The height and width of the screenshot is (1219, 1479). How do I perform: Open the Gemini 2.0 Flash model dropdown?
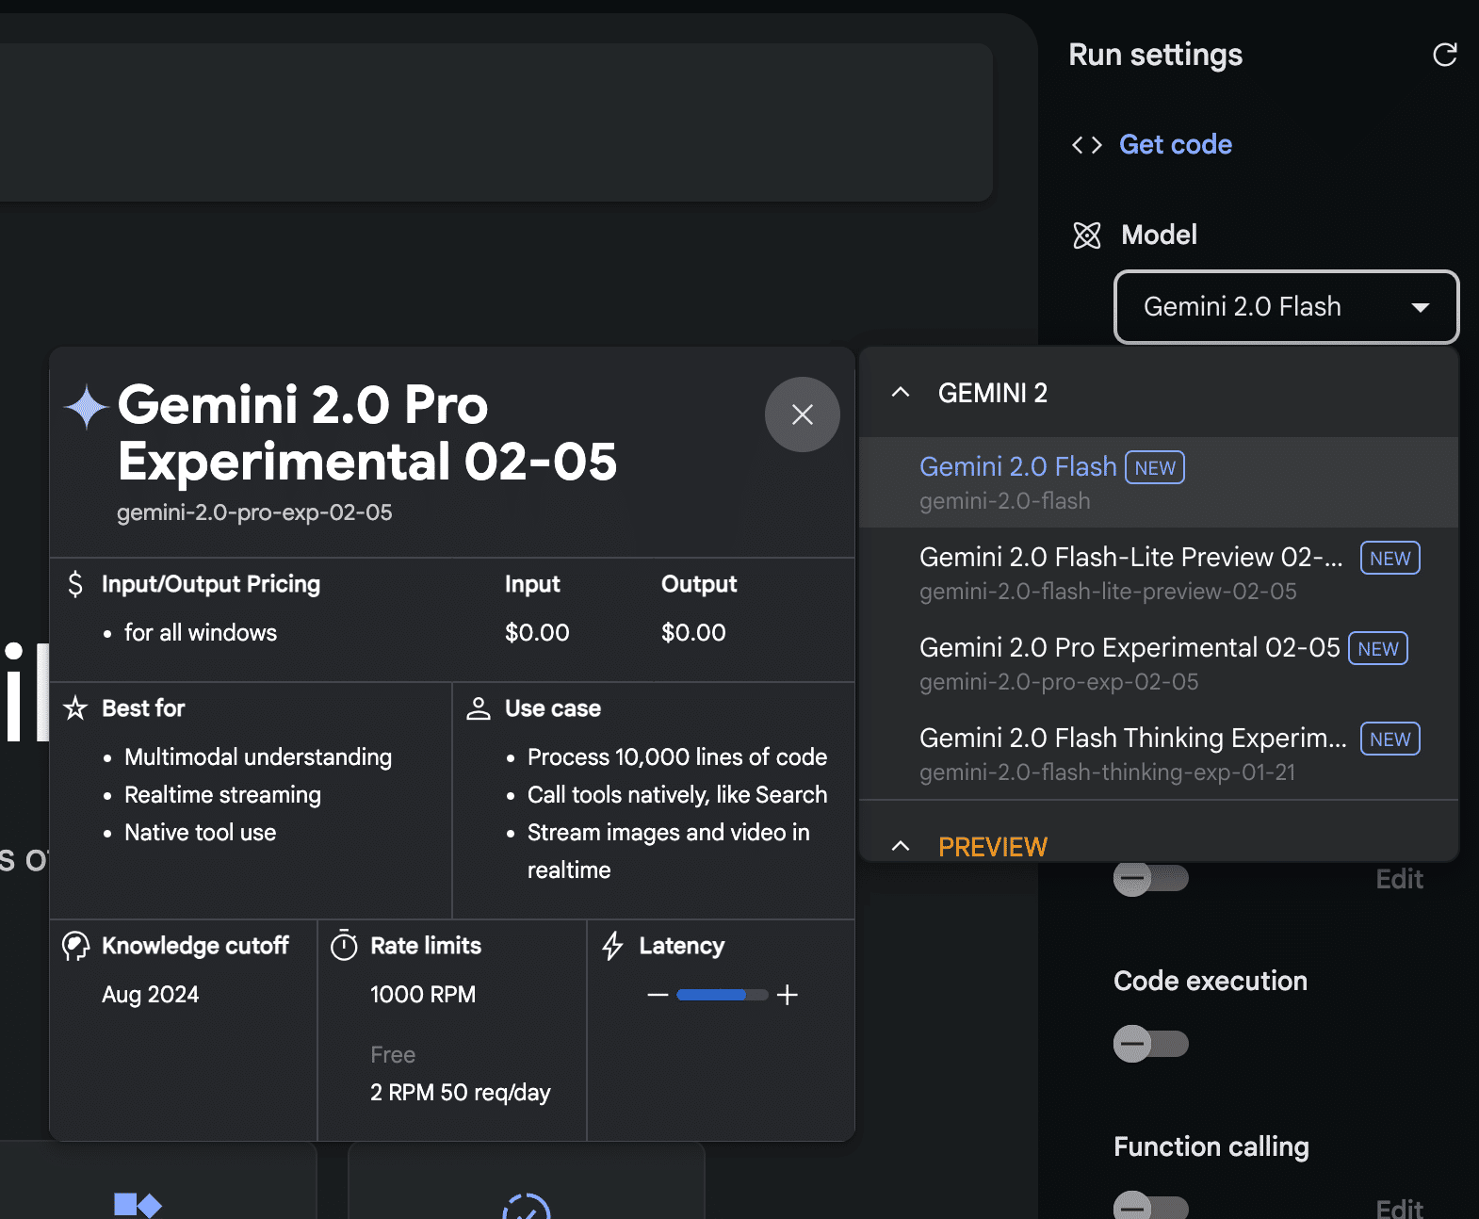[1286, 307]
